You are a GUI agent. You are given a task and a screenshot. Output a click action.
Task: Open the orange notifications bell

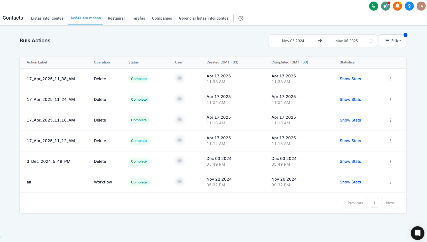coord(397,6)
